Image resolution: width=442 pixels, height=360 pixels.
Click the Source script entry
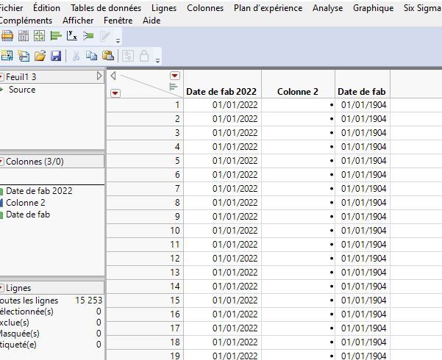(x=22, y=90)
